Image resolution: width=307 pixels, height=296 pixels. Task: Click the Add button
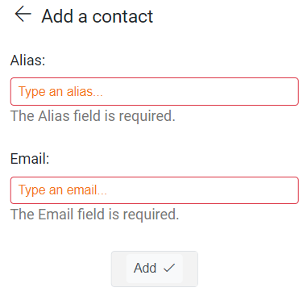coord(155,269)
